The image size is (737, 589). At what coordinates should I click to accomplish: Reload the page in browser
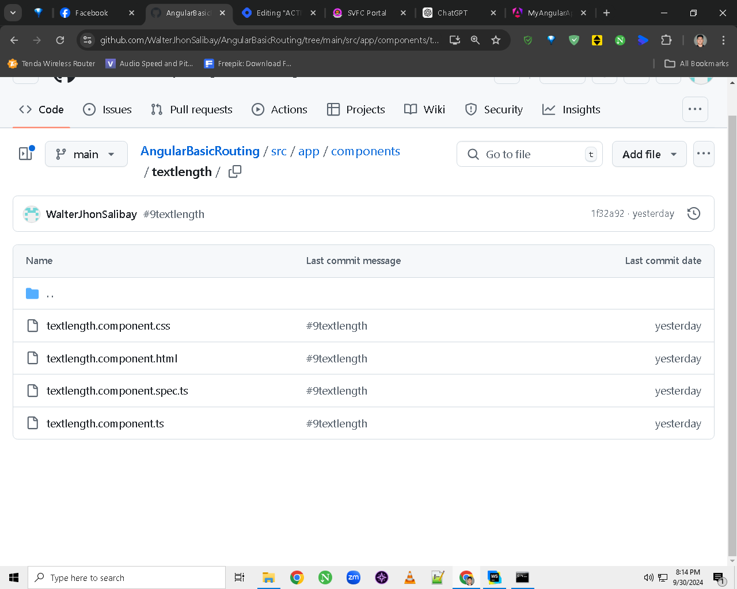click(60, 40)
